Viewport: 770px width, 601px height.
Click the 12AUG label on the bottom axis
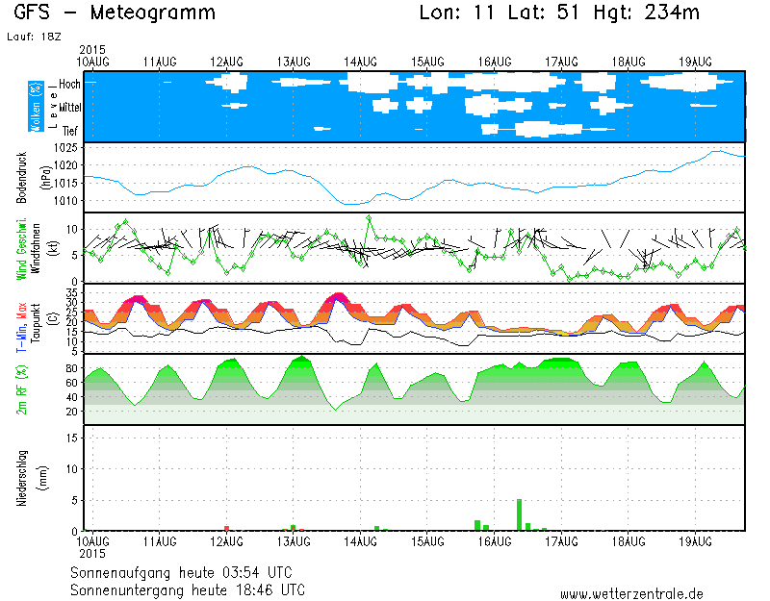(227, 542)
